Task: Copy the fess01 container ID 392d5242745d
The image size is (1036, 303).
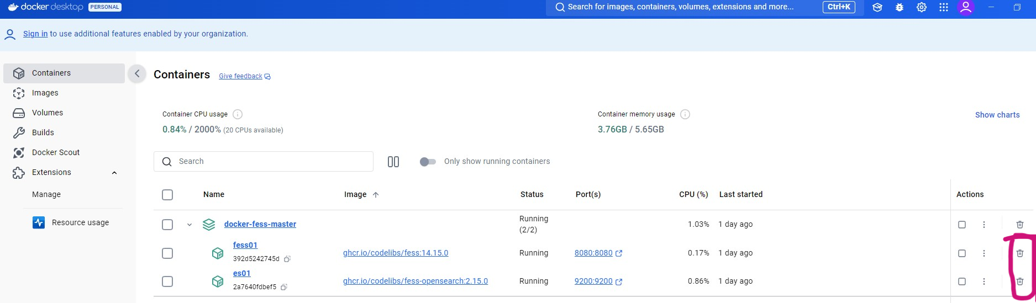Action: (x=287, y=259)
